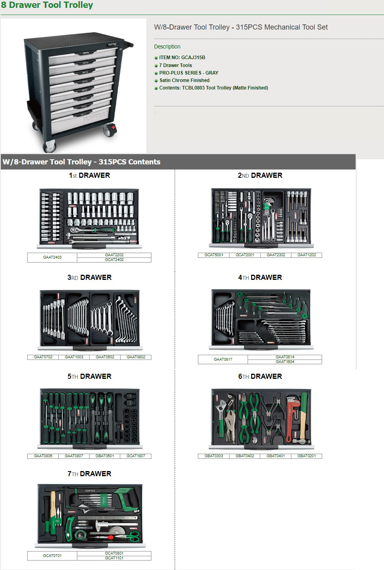Screen dimensions: 384x570
Task: Select part code GBAT0402
Action: pos(245,456)
